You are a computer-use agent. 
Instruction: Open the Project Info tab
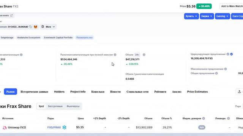(x=78, y=92)
